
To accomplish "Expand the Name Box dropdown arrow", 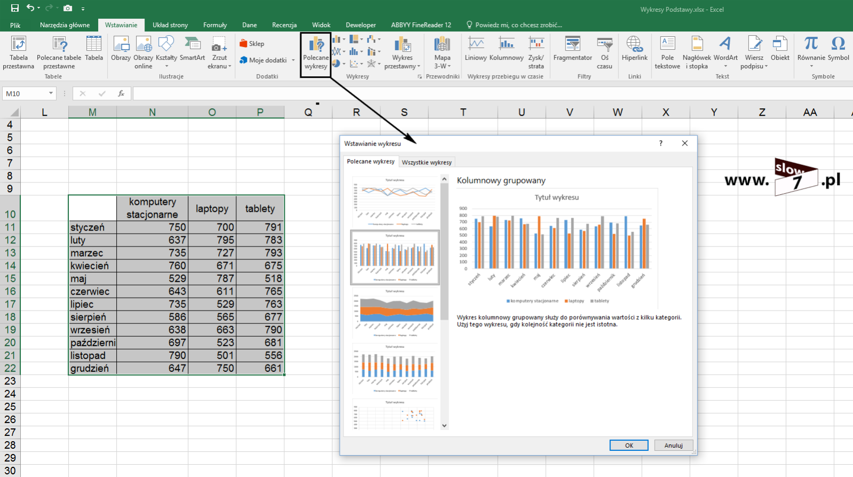I will click(51, 93).
